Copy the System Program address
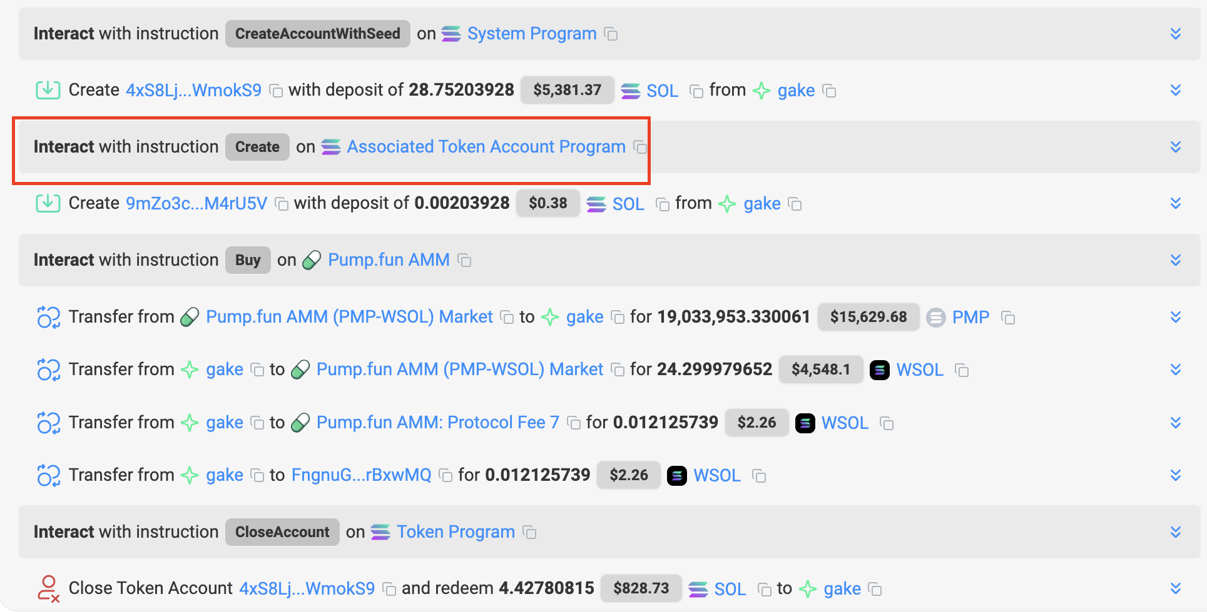 click(611, 34)
